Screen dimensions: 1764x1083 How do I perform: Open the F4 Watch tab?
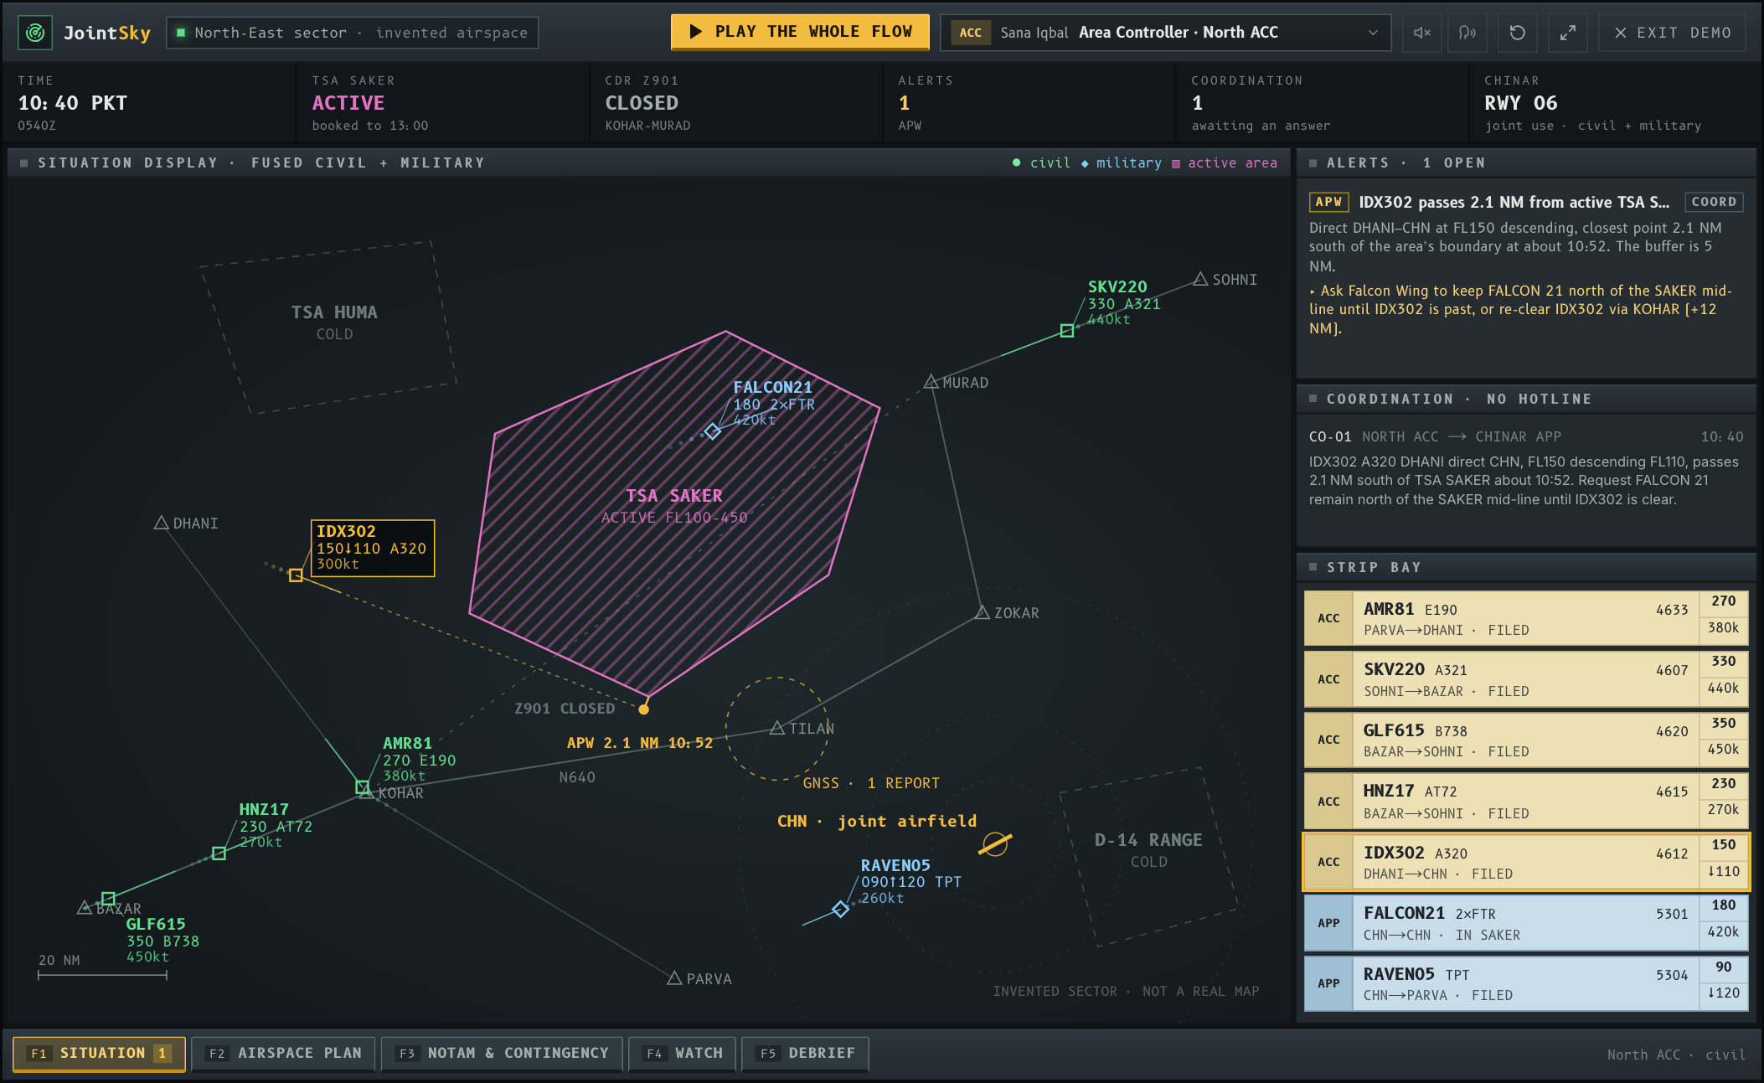[683, 1054]
